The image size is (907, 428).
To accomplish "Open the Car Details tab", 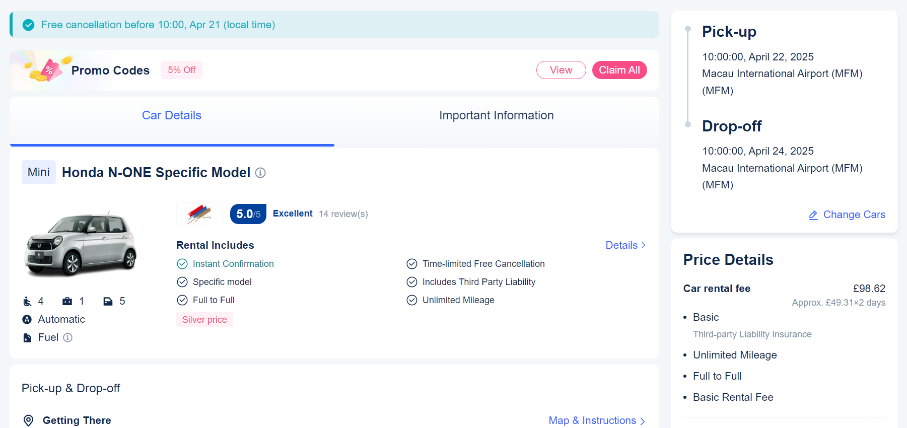I will tap(172, 115).
